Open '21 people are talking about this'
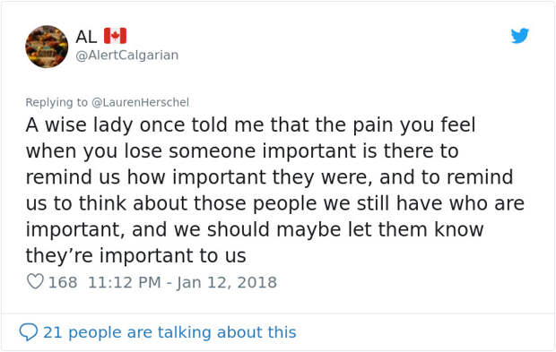Screen dimensions: 556x352 coord(169,332)
